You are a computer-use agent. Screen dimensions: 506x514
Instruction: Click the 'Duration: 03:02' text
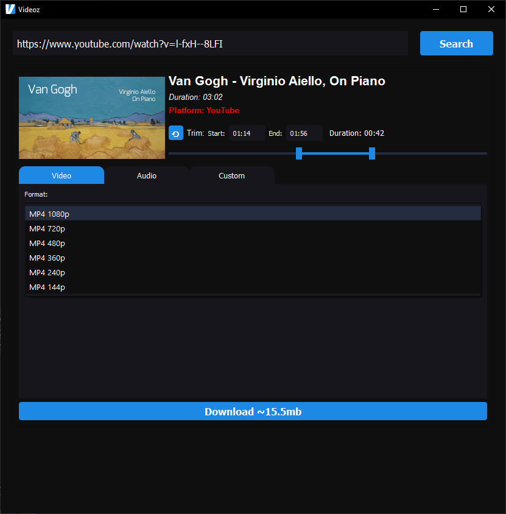(x=195, y=97)
